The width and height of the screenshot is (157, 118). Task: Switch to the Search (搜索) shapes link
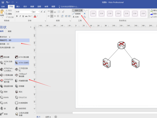coord(9,31)
